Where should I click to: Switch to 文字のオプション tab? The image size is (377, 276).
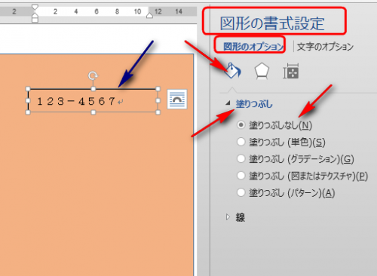[325, 47]
